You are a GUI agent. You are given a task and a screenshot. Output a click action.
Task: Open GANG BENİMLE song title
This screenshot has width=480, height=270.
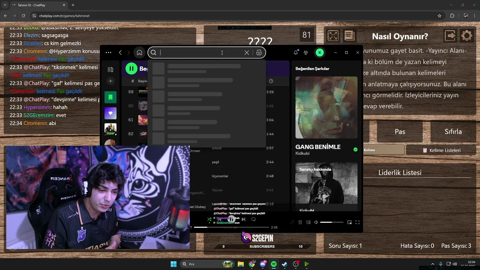(318, 147)
